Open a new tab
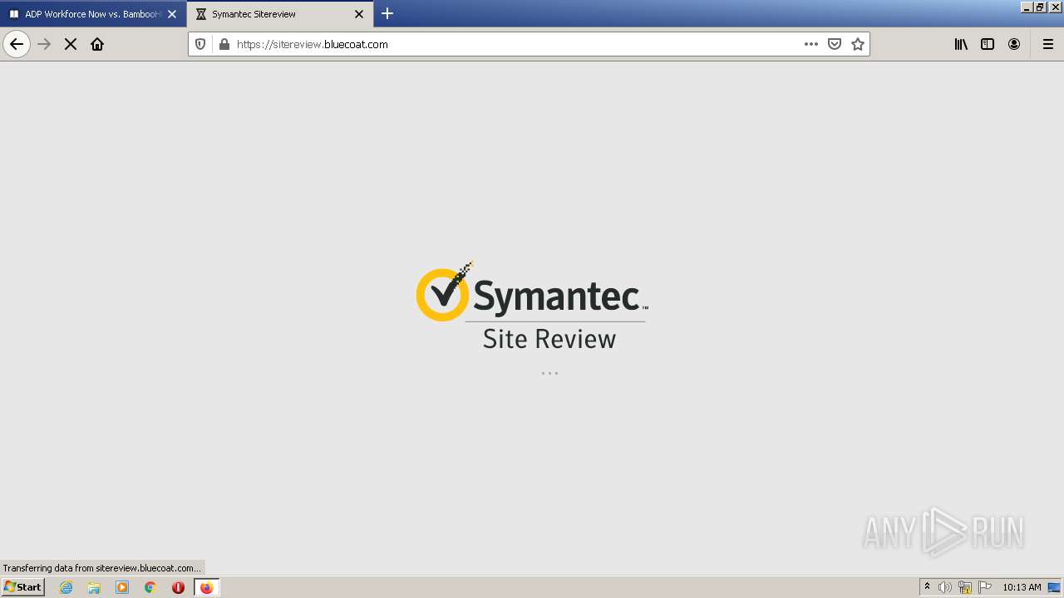1064x598 pixels. point(387,13)
